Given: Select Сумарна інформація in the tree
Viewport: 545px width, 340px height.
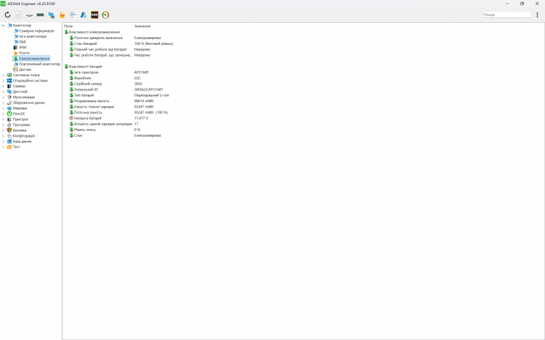Looking at the screenshot, I should click(36, 31).
